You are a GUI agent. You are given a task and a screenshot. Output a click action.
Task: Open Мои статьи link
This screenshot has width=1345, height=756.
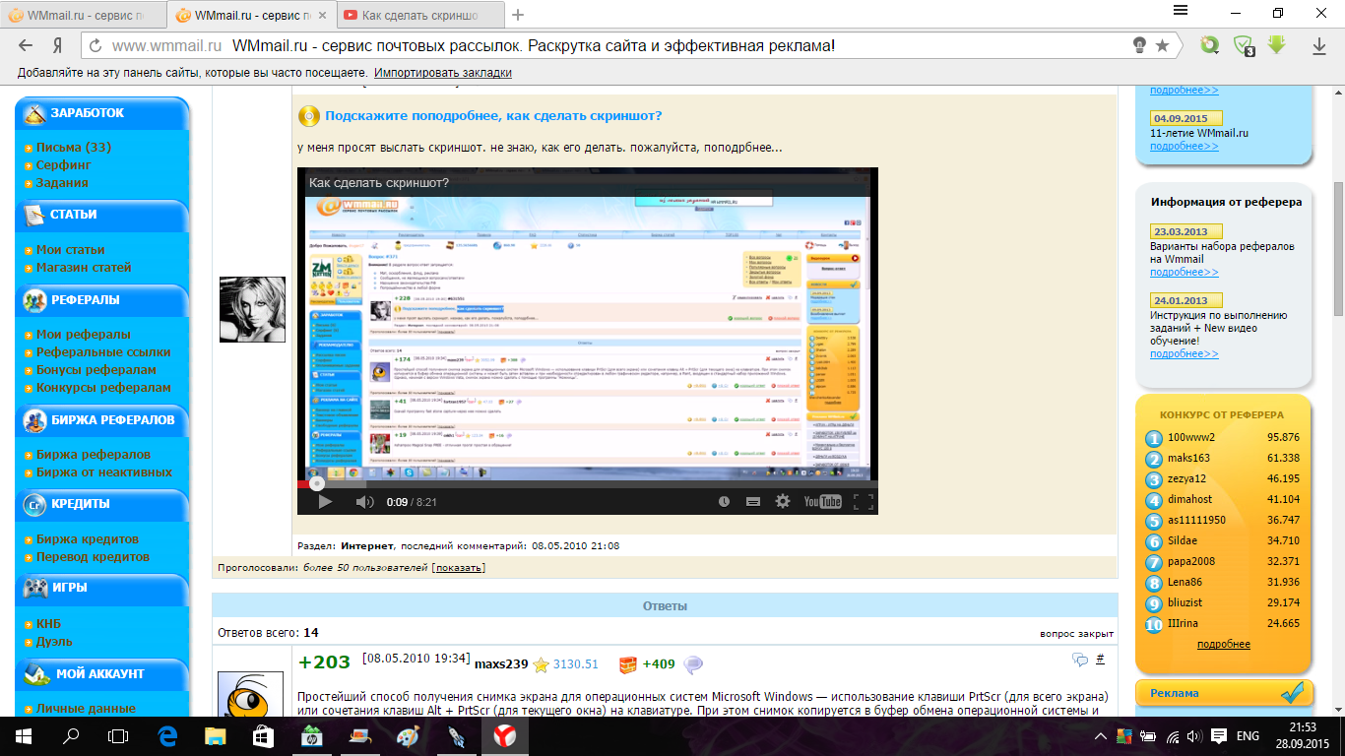pos(70,250)
